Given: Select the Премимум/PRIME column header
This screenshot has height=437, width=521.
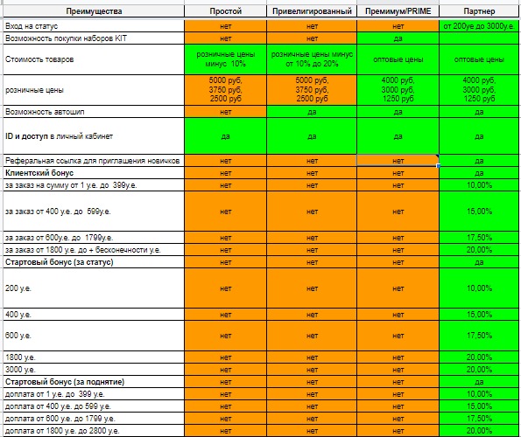Looking at the screenshot, I should (398, 11).
